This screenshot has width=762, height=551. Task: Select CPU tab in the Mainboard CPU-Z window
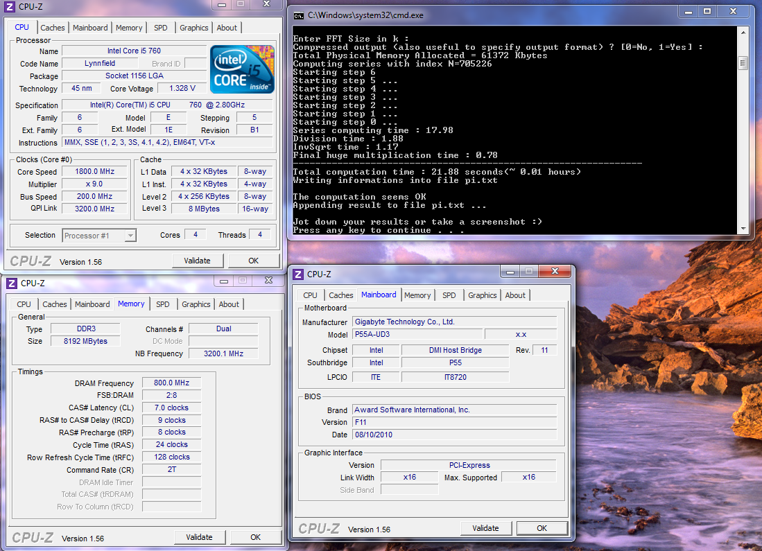click(310, 295)
